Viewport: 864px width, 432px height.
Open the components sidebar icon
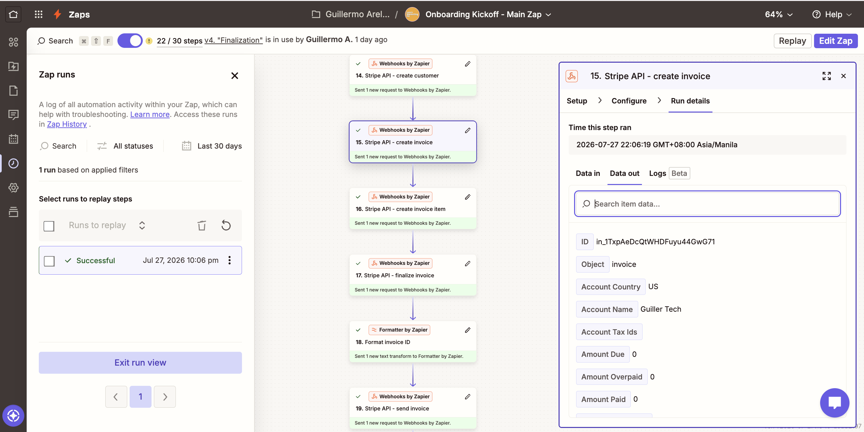pos(13,42)
